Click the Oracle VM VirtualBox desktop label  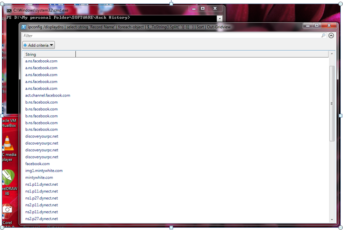coord(9,123)
